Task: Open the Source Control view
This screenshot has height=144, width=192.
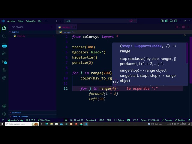Action: point(4,45)
